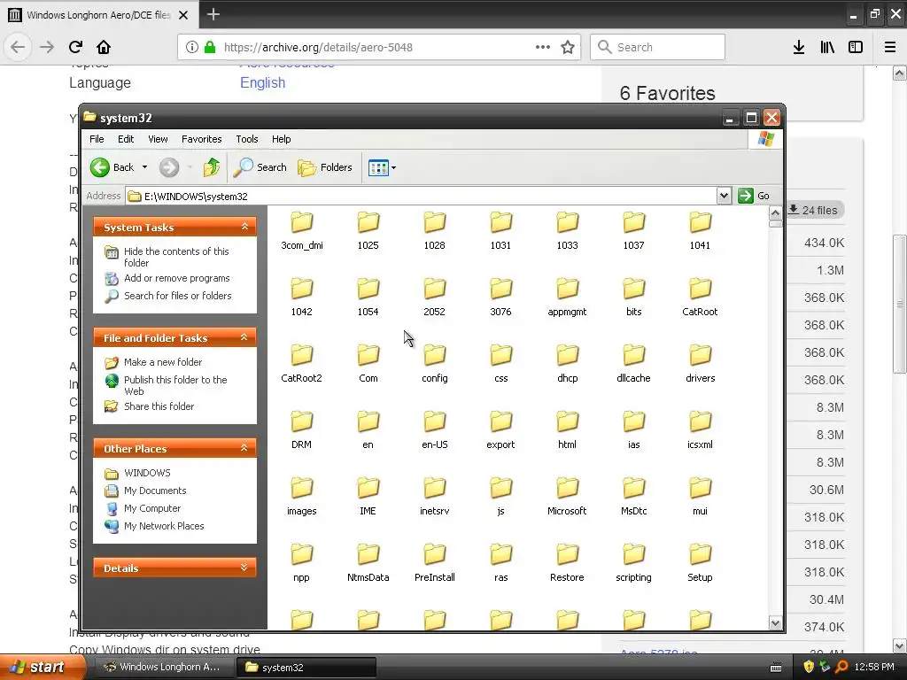
Task: Go up one folder level with the Up icon
Action: (211, 167)
